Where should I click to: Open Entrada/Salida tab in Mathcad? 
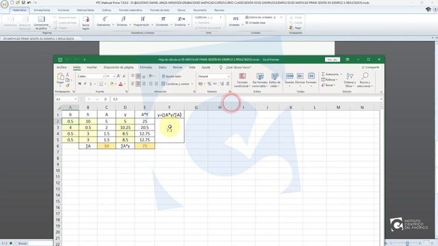coord(42,10)
